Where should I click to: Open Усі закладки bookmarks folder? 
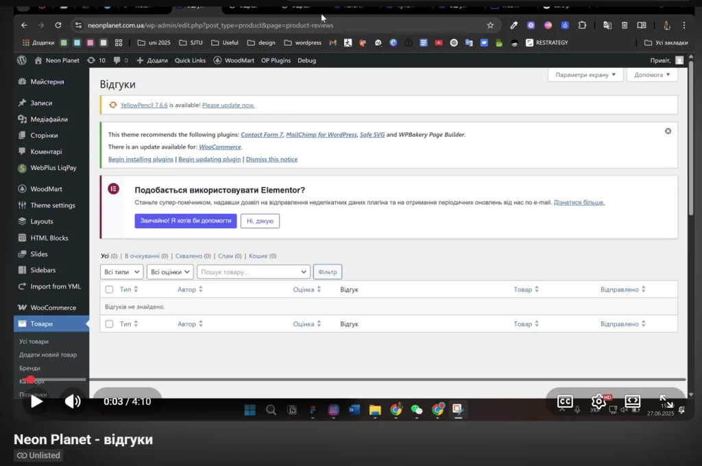(x=666, y=42)
